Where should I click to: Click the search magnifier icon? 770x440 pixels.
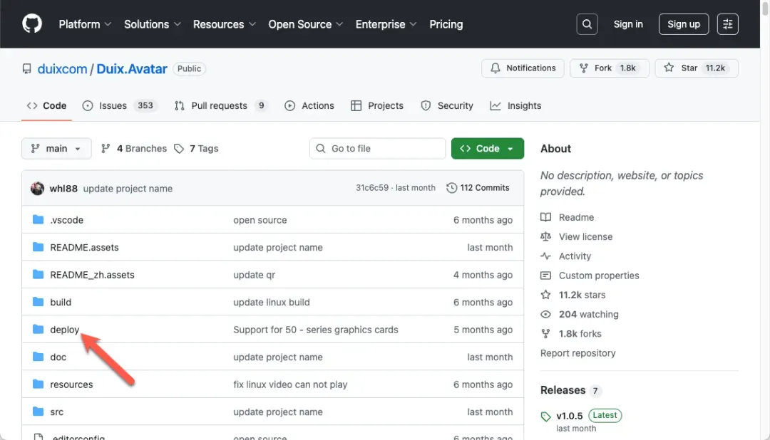(x=587, y=24)
